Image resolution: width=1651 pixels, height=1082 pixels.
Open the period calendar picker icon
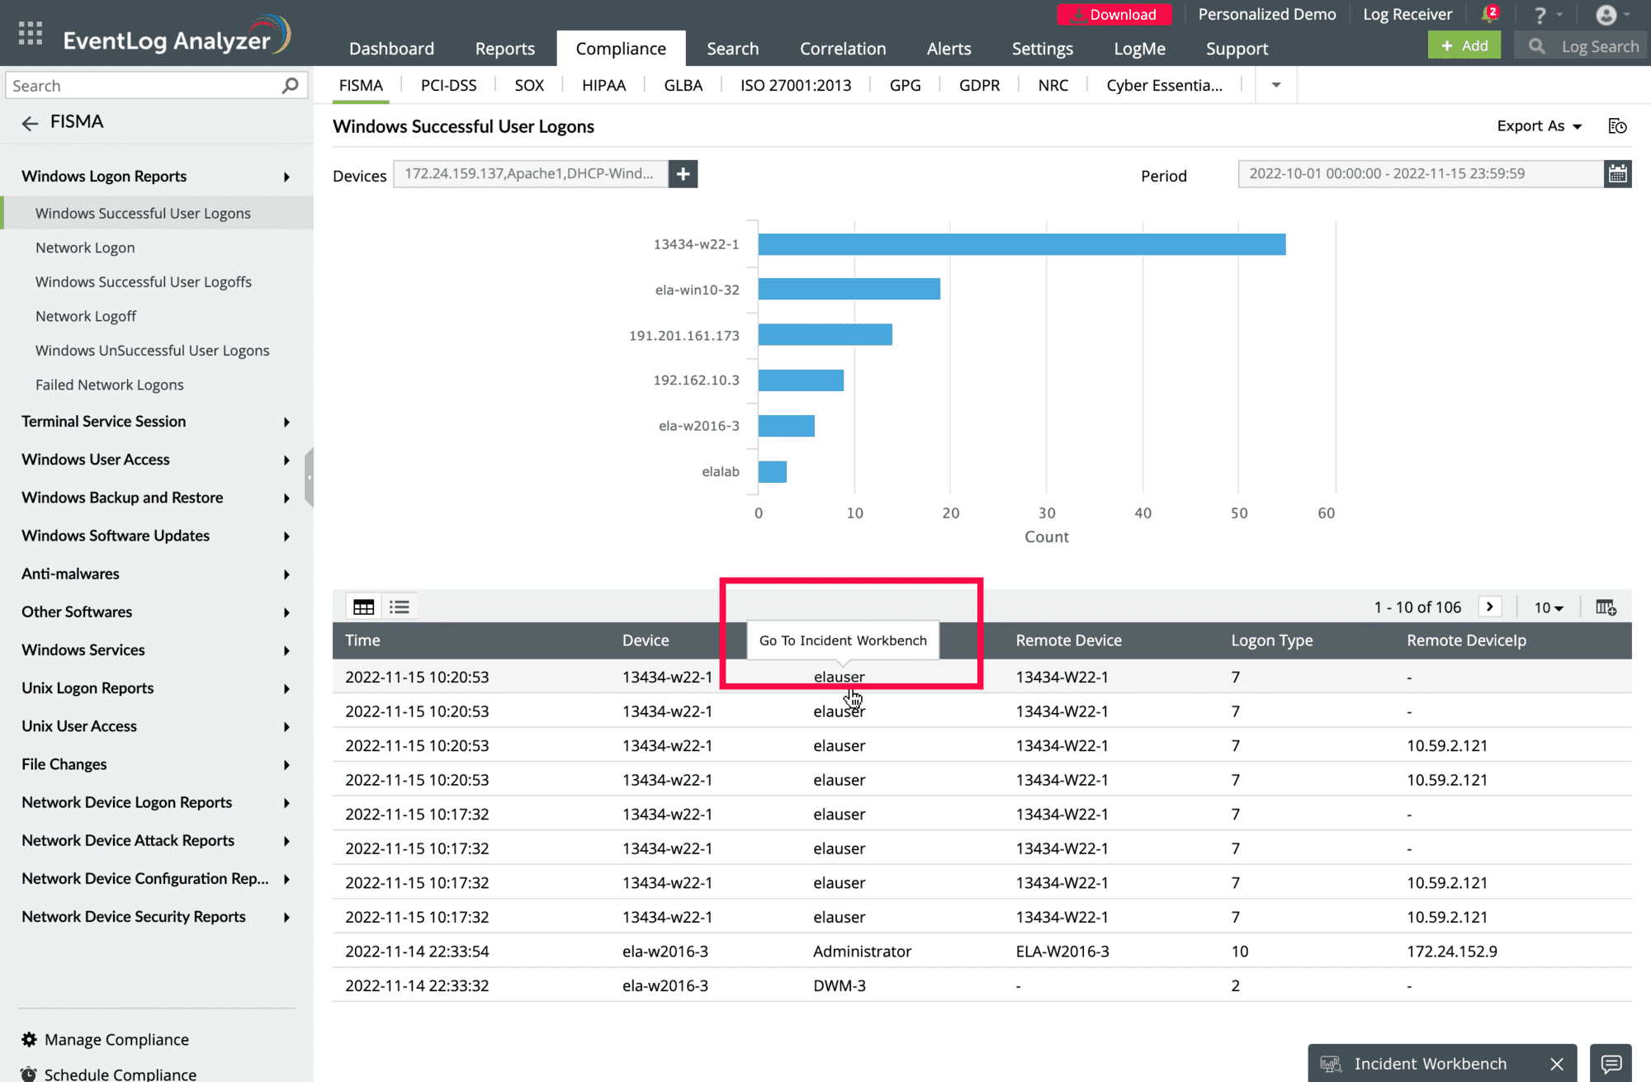[x=1617, y=174]
